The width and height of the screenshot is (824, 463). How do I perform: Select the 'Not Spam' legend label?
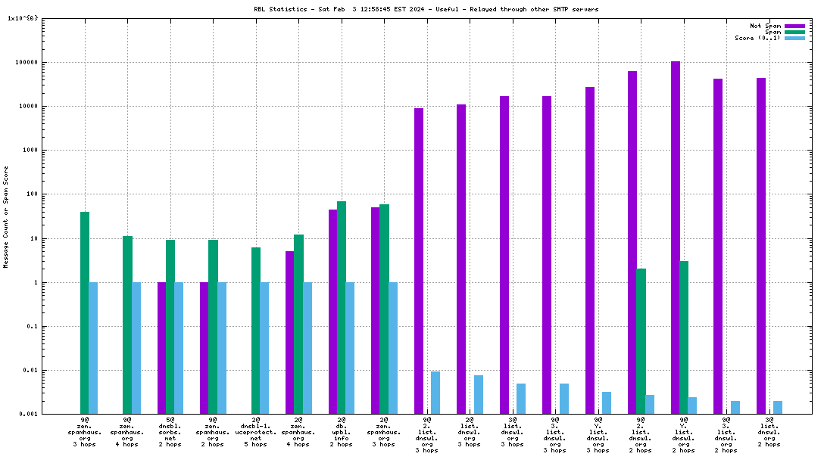(x=765, y=26)
